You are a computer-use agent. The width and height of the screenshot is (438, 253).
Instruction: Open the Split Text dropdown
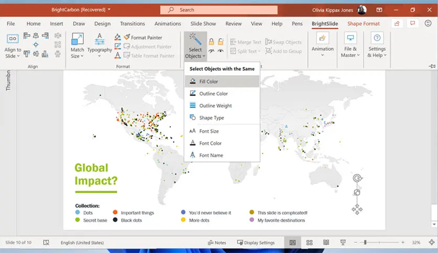[x=246, y=51]
